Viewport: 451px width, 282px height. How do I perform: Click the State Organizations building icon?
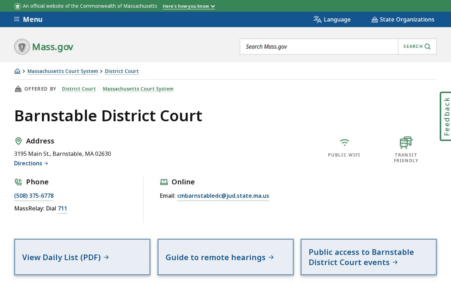pyautogui.click(x=375, y=19)
